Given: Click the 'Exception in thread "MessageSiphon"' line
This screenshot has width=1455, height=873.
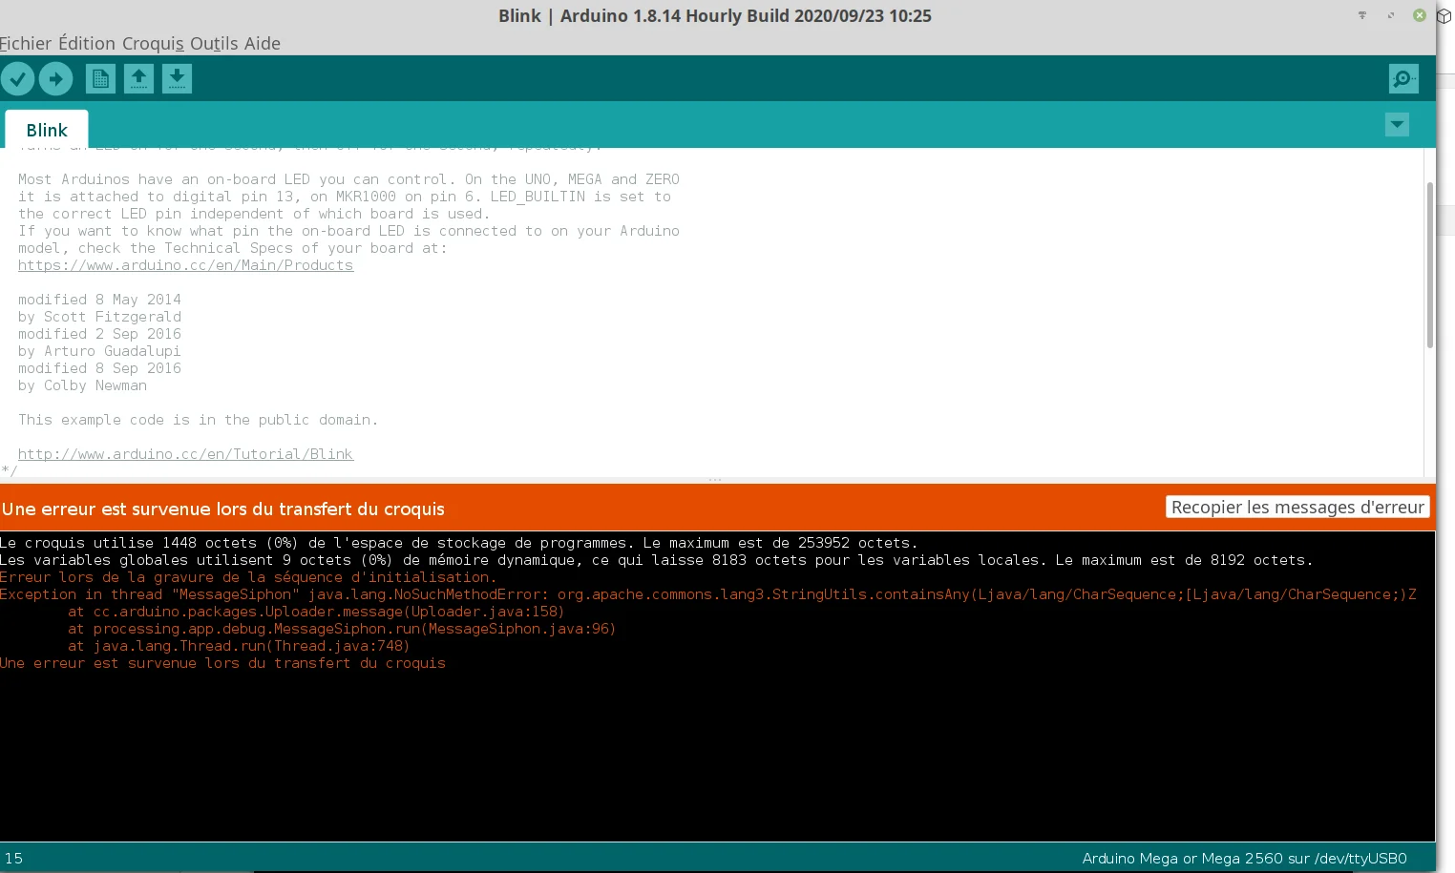Looking at the screenshot, I should (x=708, y=594).
